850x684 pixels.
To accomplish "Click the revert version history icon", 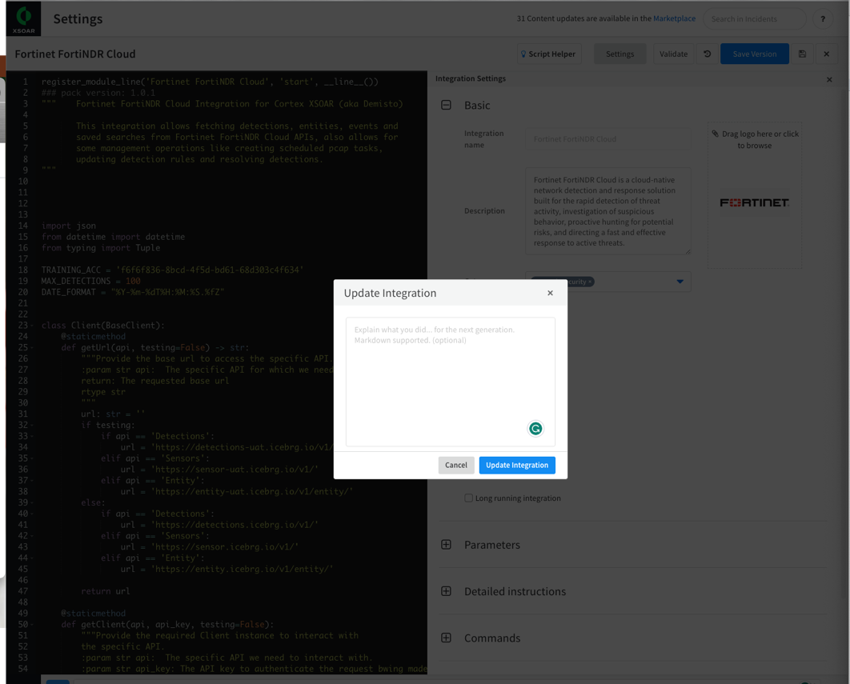I will click(x=708, y=54).
